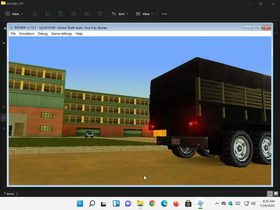Image resolution: width=280 pixels, height=210 pixels.
Task: Open File Explorer from taskbar
Action: tap(140, 203)
